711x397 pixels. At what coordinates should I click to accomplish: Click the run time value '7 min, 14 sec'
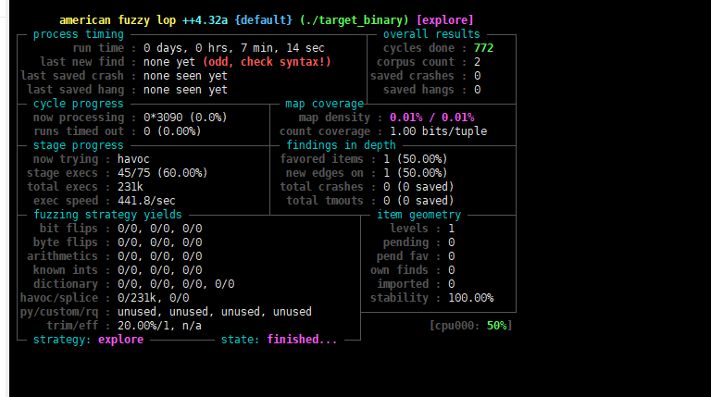282,48
